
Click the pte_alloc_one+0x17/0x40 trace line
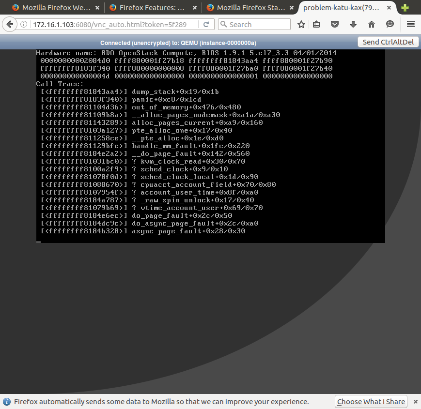click(137, 131)
